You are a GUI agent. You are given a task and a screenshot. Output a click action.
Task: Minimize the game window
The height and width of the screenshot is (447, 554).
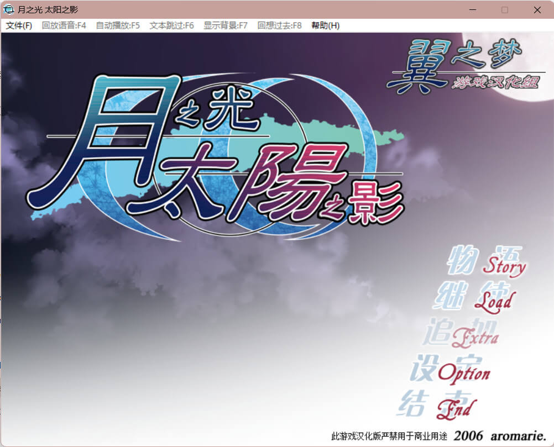[x=473, y=9]
